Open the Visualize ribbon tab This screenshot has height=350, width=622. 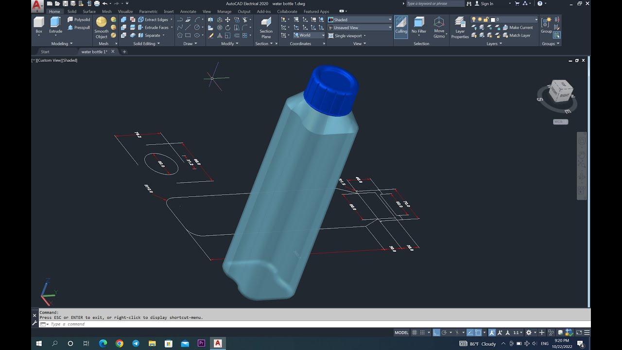pyautogui.click(x=125, y=11)
